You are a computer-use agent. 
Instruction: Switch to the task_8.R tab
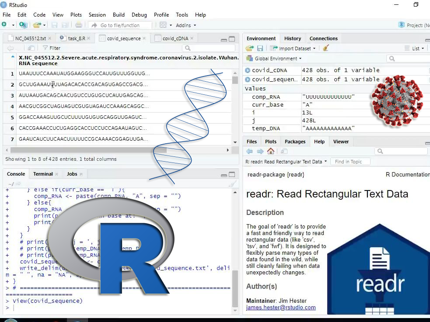click(77, 38)
